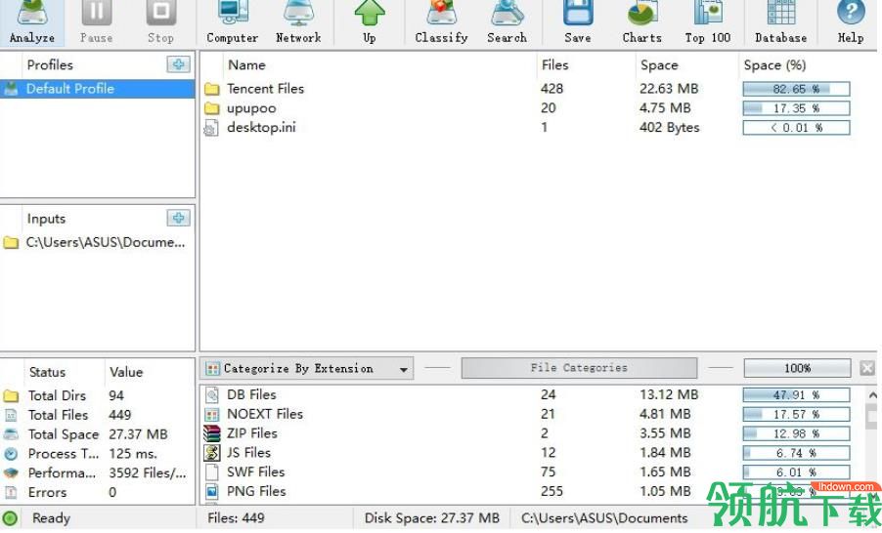Click the 100% filter button

point(797,368)
